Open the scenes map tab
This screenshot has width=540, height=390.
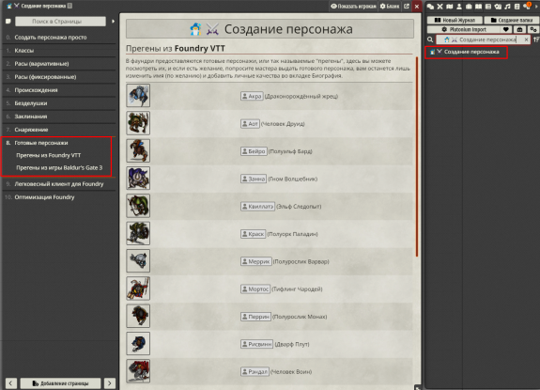450,7
